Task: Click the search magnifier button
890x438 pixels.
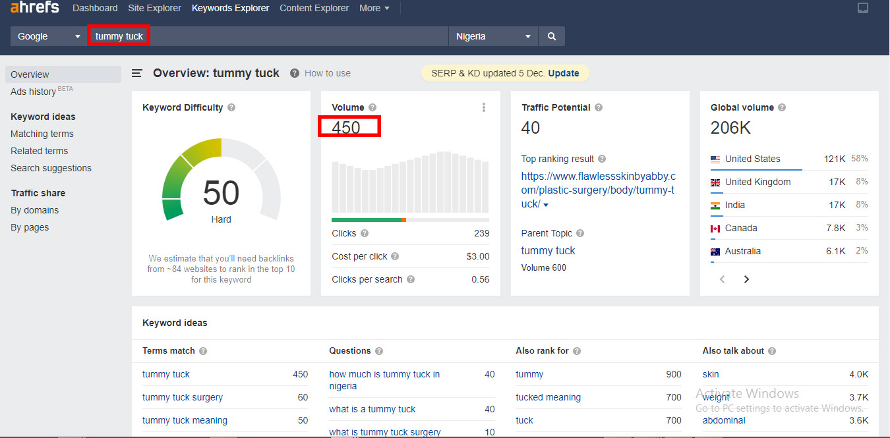Action: tap(552, 36)
